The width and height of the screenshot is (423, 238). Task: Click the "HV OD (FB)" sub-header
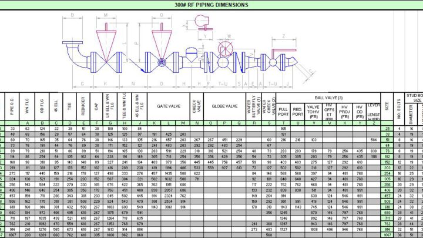tap(359, 112)
